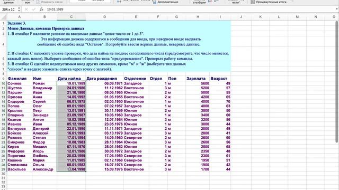The height and width of the screenshot is (190, 339).
Task: Click the surname cell Сочнев
Action: (20, 83)
